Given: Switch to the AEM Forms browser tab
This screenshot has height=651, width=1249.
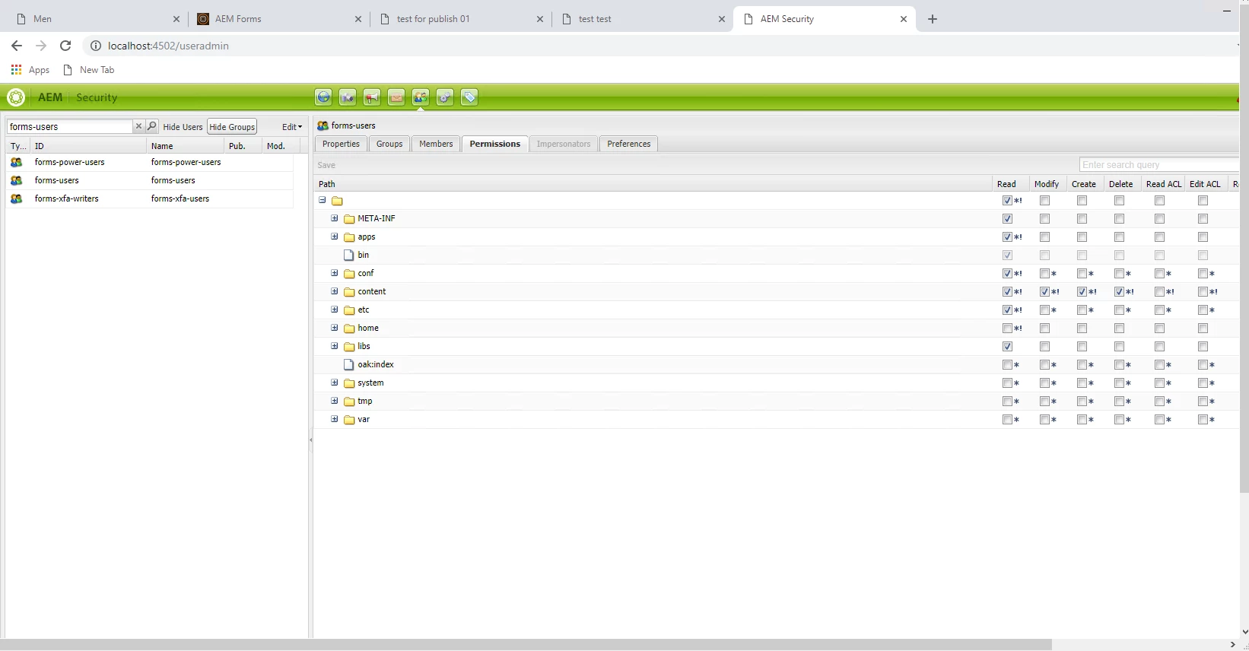Looking at the screenshot, I should coord(280,19).
